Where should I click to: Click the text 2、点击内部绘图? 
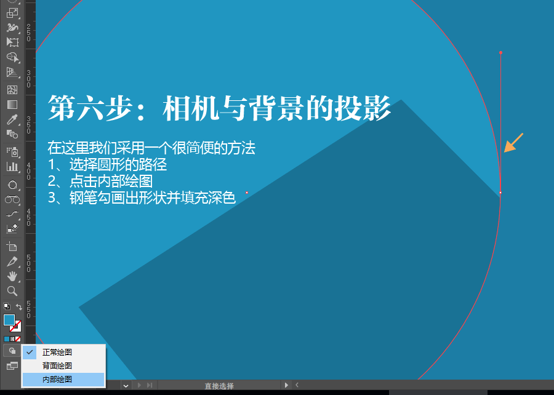coord(100,181)
